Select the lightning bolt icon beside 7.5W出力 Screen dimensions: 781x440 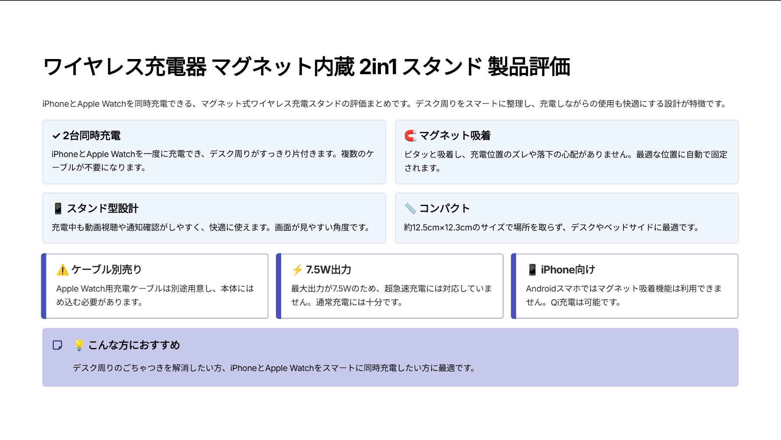coord(297,269)
